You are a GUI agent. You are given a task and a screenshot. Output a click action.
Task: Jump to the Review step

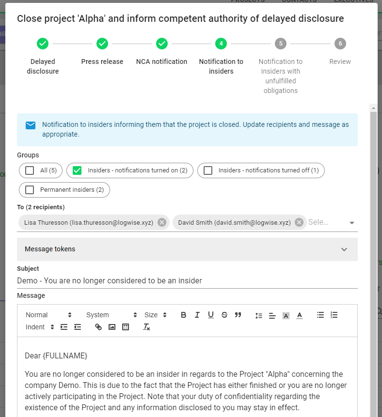click(x=340, y=52)
